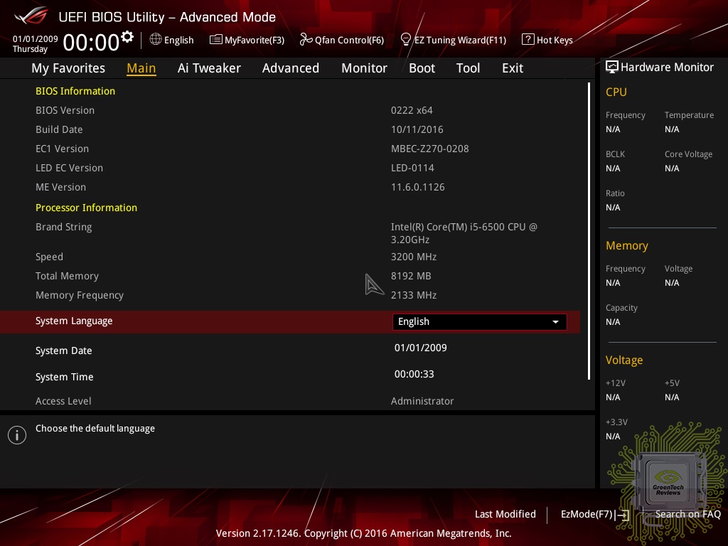Click Last Modified
The image size is (728, 546).
pyautogui.click(x=505, y=515)
